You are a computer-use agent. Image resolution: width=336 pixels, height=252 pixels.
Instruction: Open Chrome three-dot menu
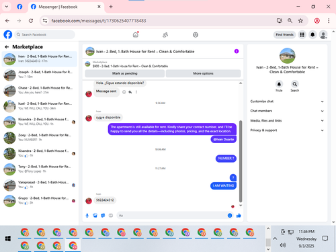click(329, 21)
